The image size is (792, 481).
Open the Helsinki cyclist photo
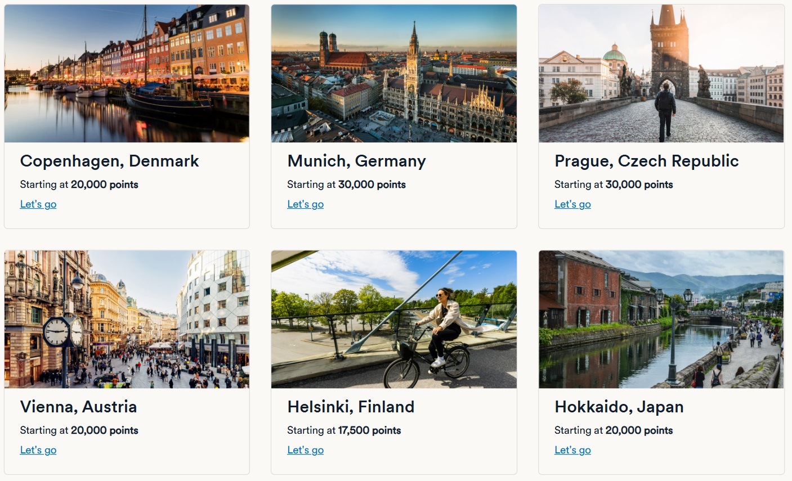point(394,319)
